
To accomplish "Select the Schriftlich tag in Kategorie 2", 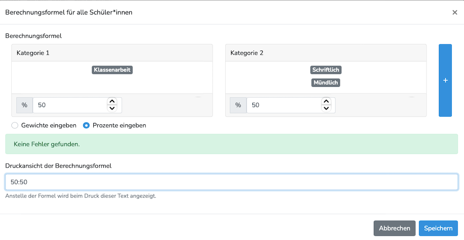I will [326, 70].
